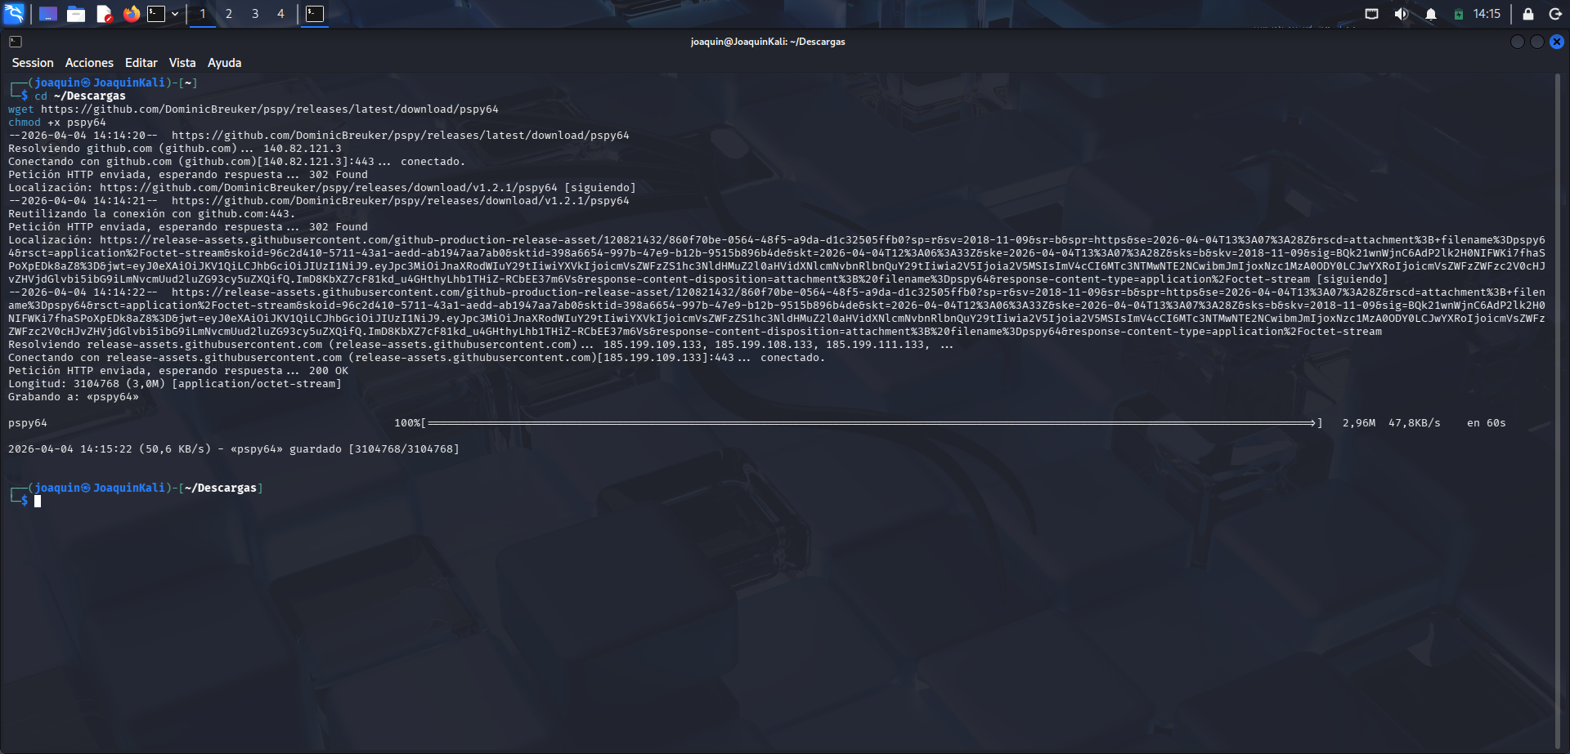Open the Kali applications menu
Screen dimensions: 1570x754
point(13,14)
